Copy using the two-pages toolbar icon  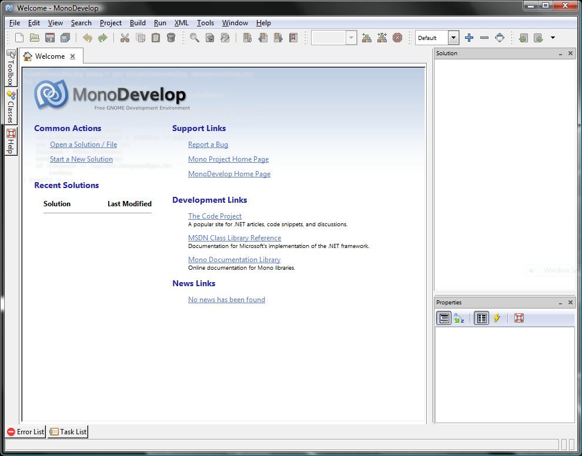(x=141, y=38)
